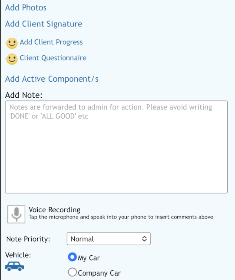Click the smiley face beside Add Client Progress
235x280 pixels.
pos(12,43)
